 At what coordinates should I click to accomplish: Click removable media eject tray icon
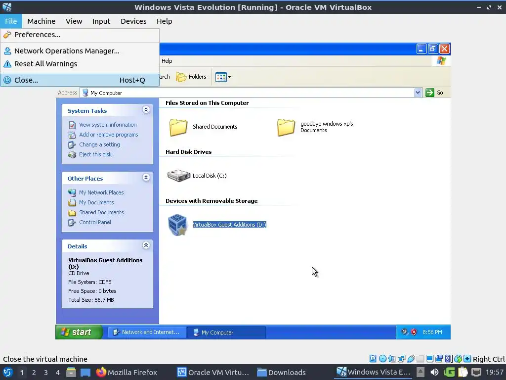coord(420,372)
